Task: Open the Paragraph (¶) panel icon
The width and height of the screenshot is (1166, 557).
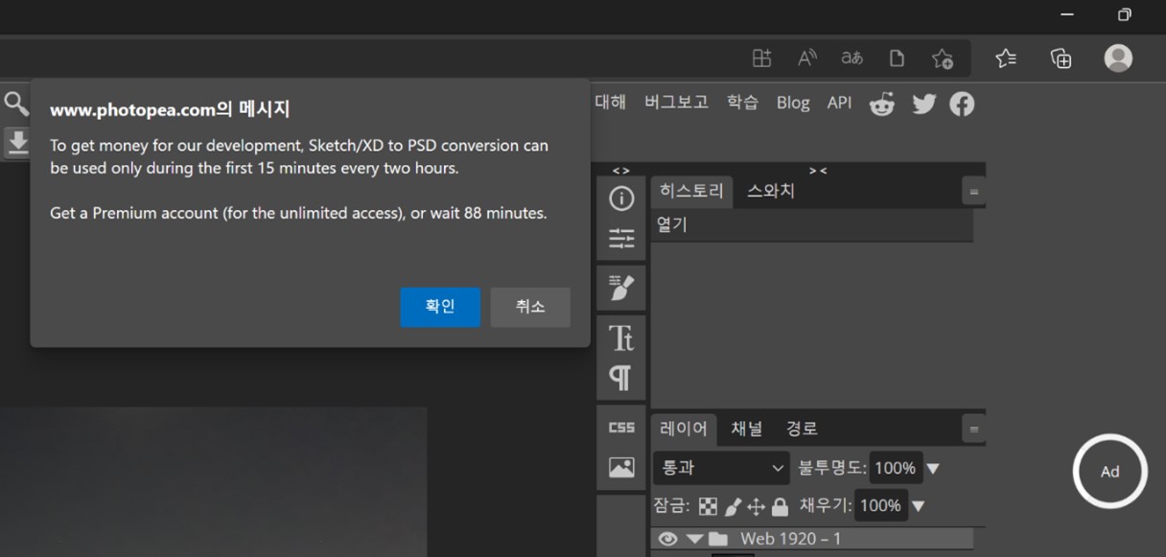Action: click(621, 378)
